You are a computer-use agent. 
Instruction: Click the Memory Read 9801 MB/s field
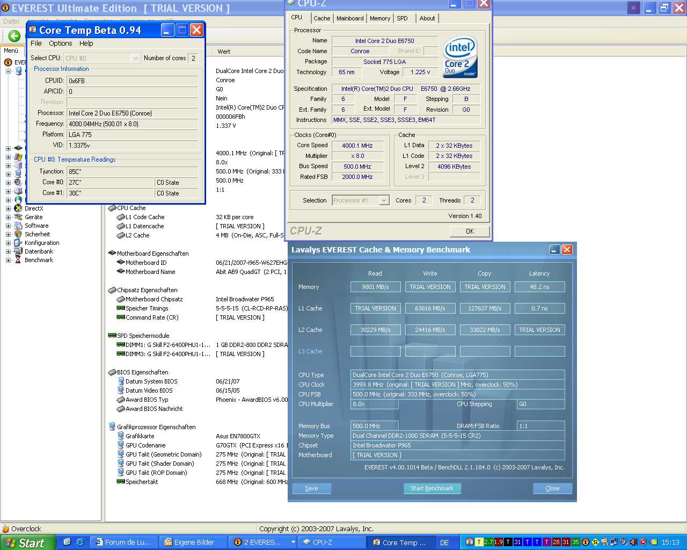(x=375, y=287)
